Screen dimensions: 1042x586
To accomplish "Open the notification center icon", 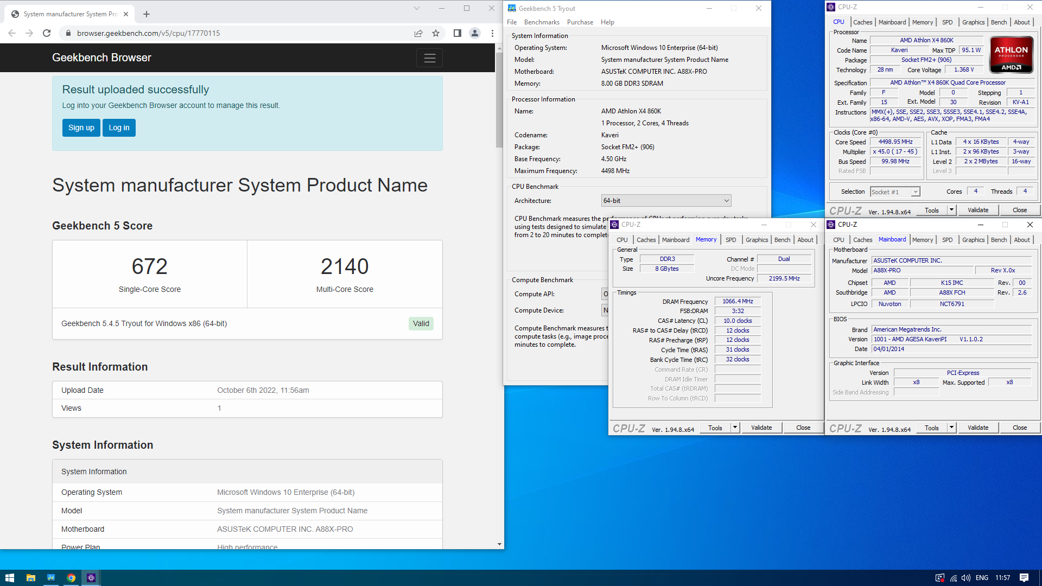I will coord(1024,578).
